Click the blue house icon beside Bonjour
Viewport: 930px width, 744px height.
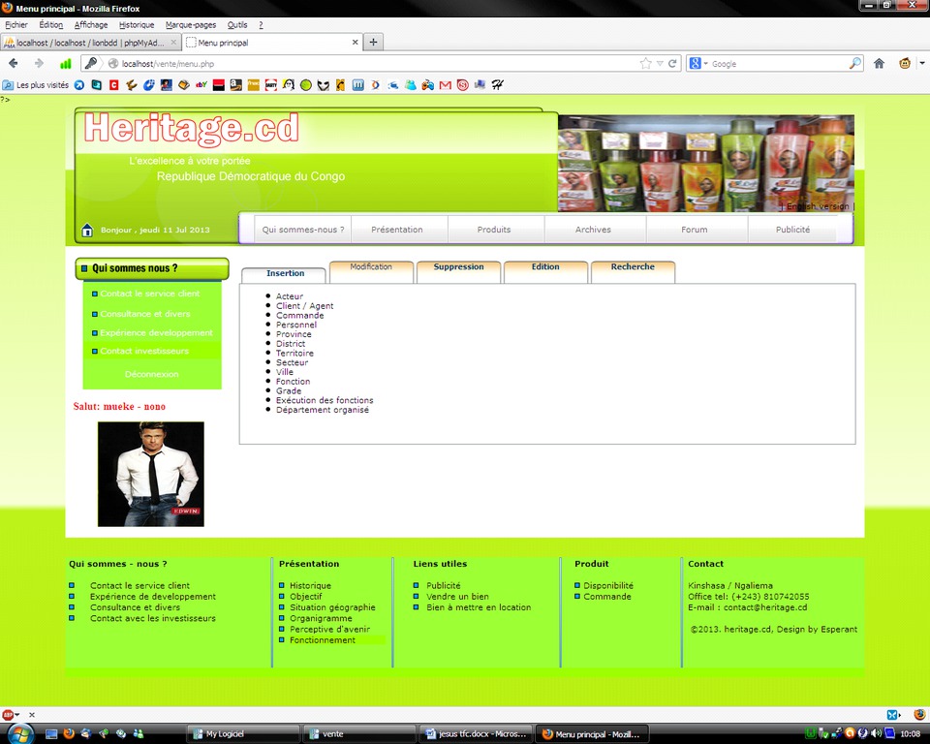(87, 230)
